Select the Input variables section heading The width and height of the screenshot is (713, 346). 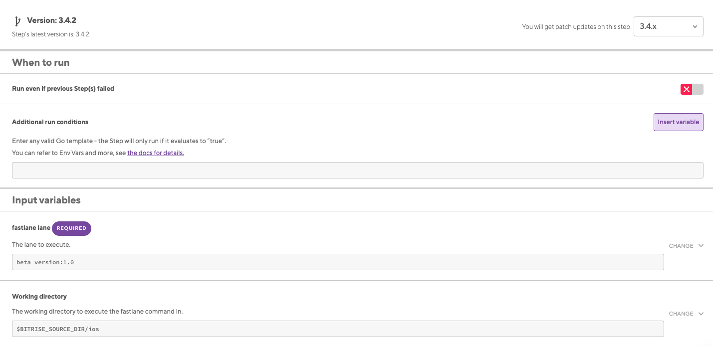[x=46, y=200]
